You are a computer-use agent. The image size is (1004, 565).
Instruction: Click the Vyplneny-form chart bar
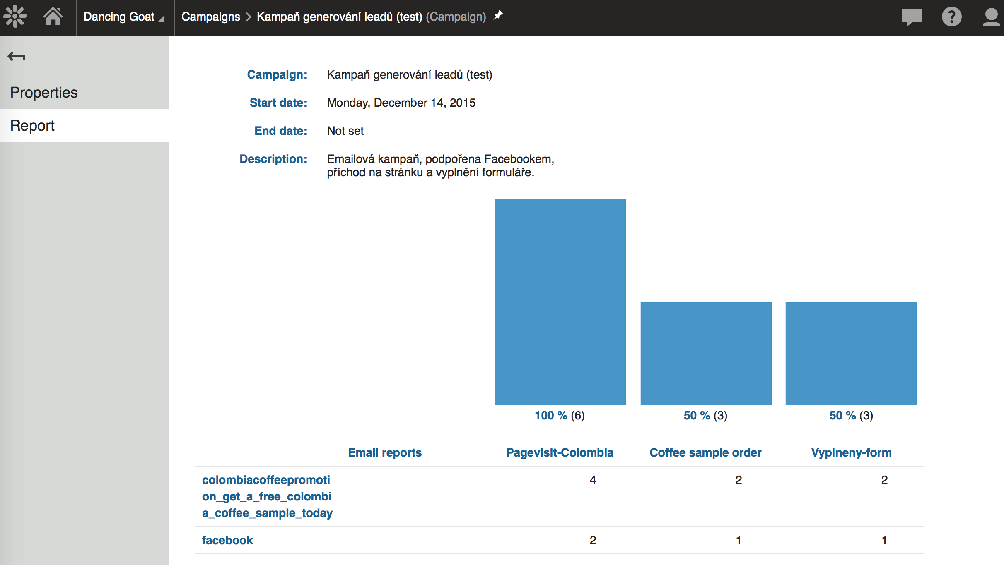pos(851,353)
